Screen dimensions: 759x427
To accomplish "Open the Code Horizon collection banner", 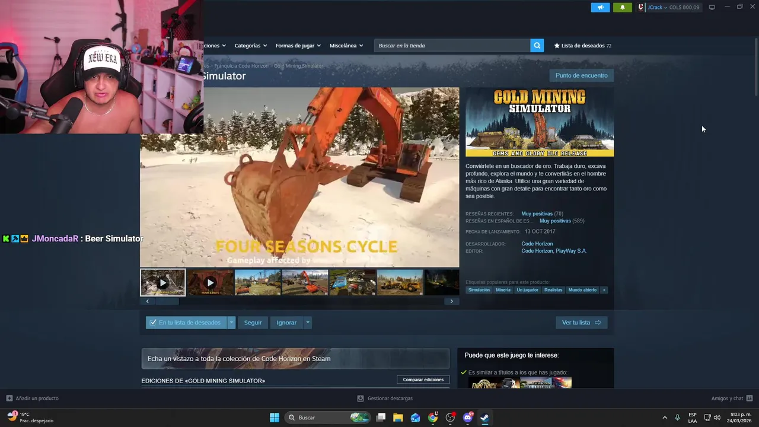I will (295, 359).
